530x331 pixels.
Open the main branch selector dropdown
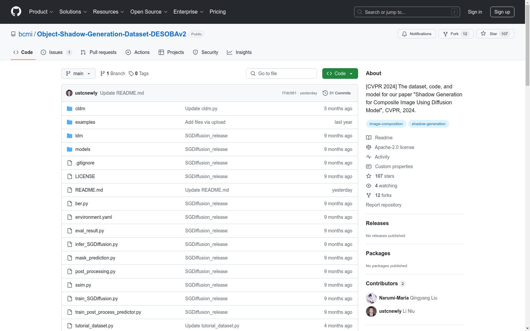(x=79, y=73)
